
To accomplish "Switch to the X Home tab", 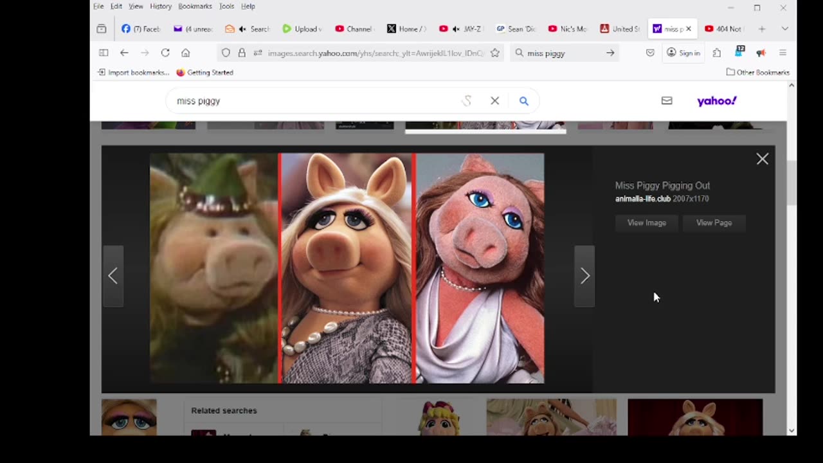I will (x=406, y=29).
